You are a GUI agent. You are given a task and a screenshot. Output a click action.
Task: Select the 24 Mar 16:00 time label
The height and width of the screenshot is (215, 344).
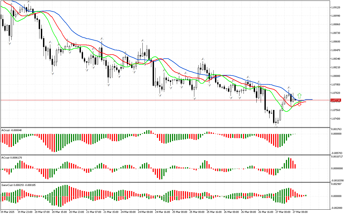pyautogui.click(x=163, y=212)
